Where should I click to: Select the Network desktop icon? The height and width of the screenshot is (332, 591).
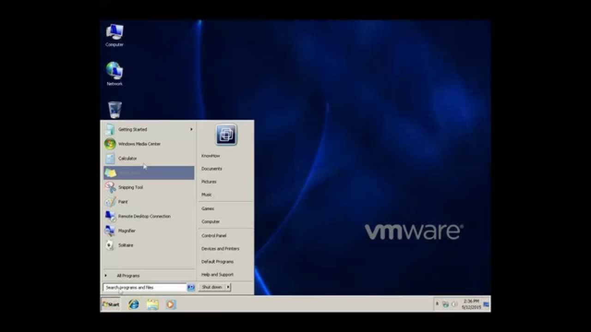(115, 74)
